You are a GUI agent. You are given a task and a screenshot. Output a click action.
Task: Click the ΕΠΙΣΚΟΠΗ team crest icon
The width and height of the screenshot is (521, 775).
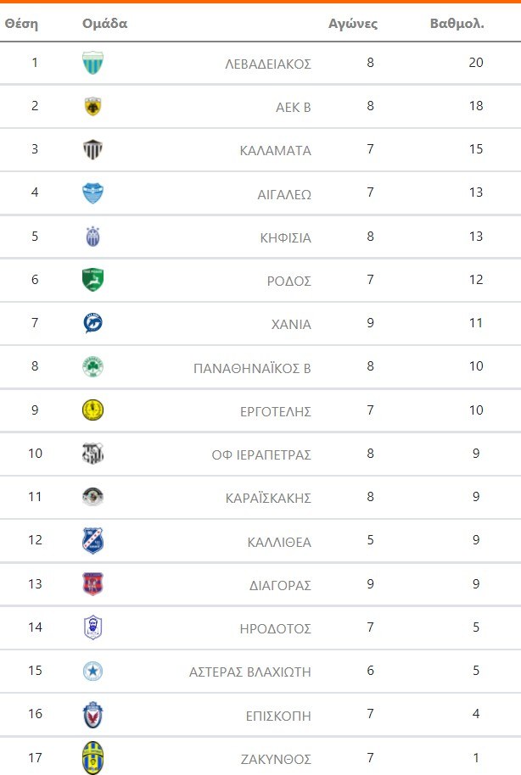(92, 715)
